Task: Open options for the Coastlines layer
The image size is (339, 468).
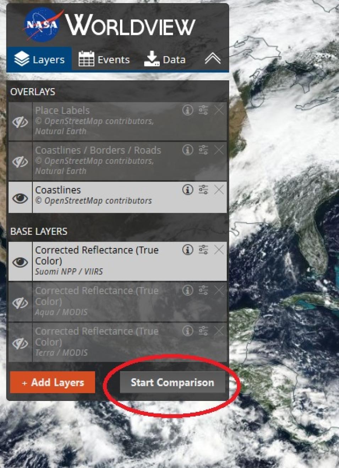Action: click(x=203, y=190)
